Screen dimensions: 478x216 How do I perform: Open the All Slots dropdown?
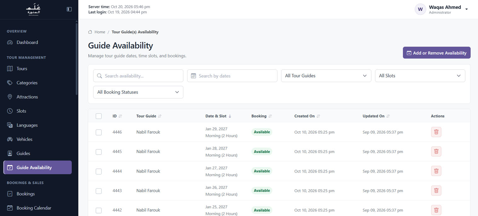click(420, 76)
